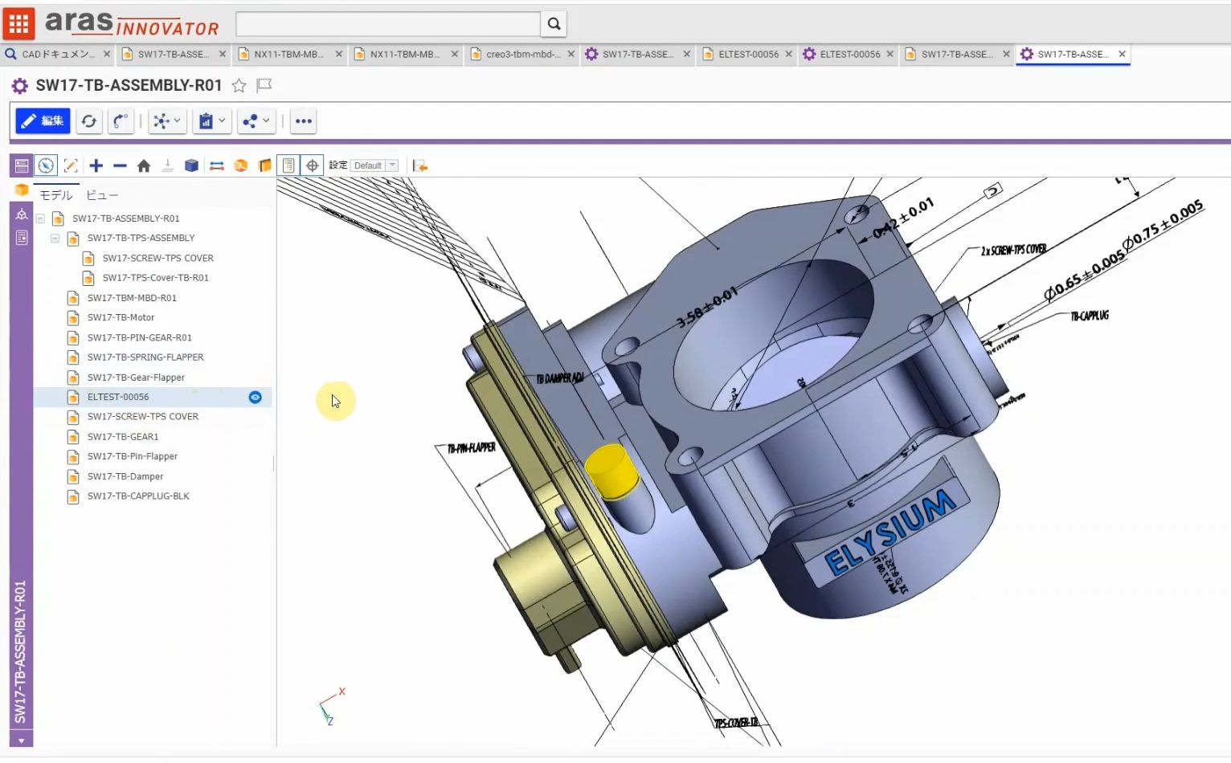
Task: Click the vertical SW17-TB-ASSEMBLY-R01 sidebar label
Action: pos(20,651)
